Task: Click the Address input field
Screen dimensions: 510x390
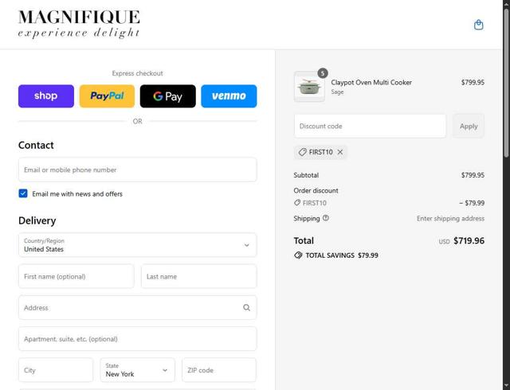Action: (138, 307)
